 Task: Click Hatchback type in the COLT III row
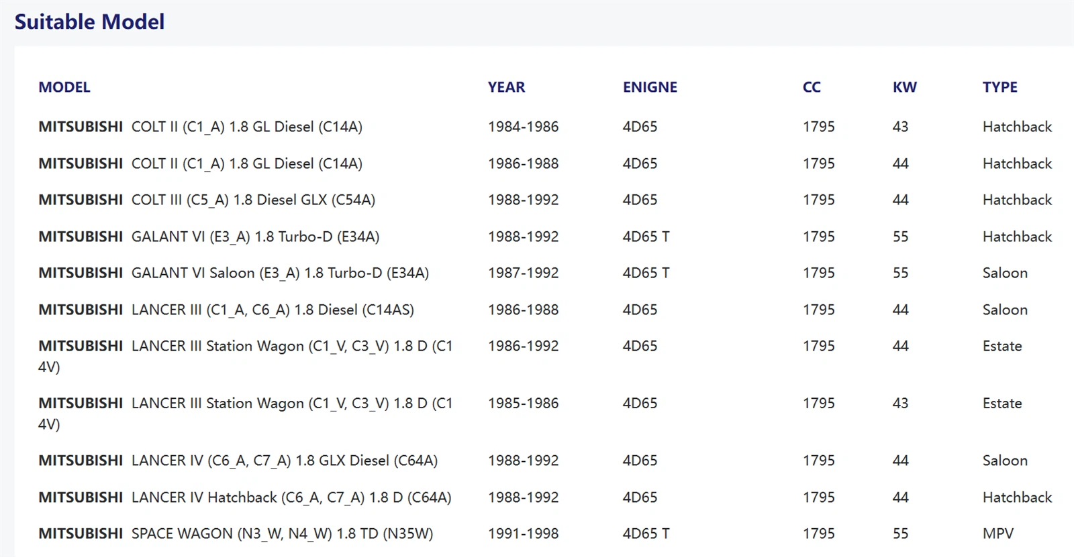[x=1017, y=200]
